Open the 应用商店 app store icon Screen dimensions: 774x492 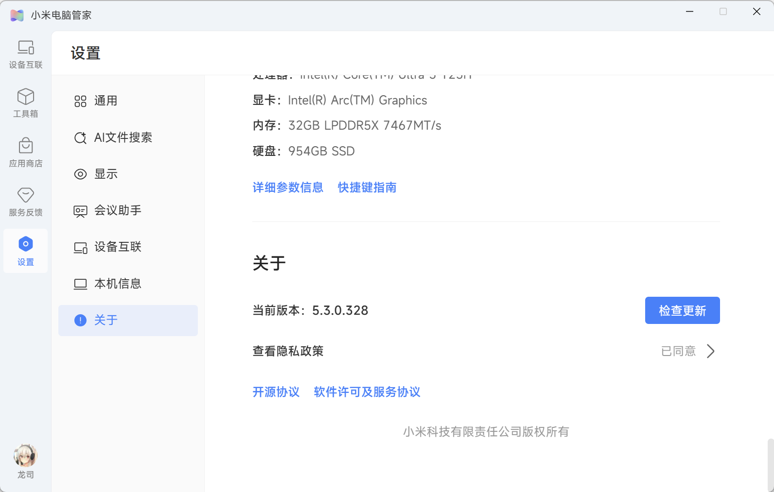(26, 146)
